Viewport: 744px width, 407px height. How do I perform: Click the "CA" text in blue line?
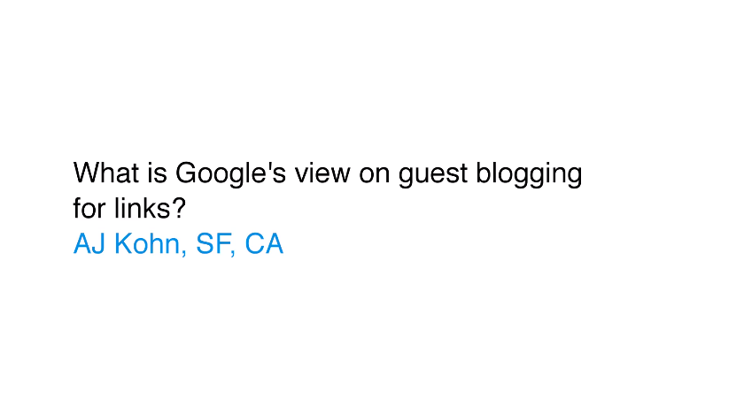pyautogui.click(x=264, y=244)
